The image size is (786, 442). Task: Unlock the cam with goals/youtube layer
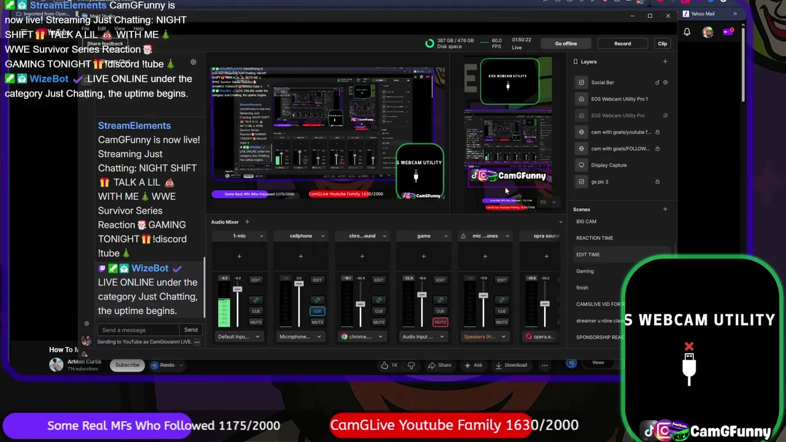click(657, 132)
